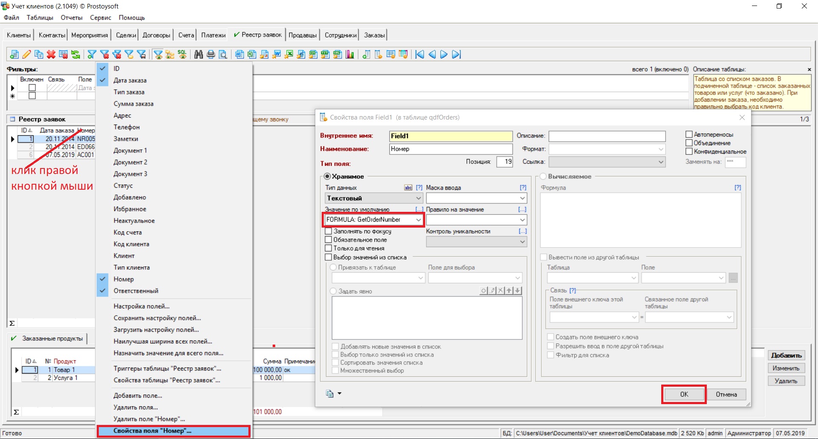Click the Позиция number field
The width and height of the screenshot is (818, 439).
click(504, 162)
